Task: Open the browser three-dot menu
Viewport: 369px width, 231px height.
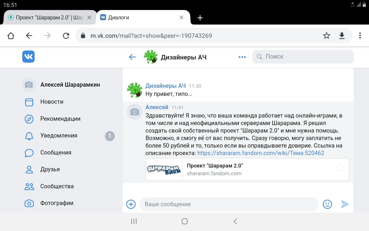Action: [360, 36]
